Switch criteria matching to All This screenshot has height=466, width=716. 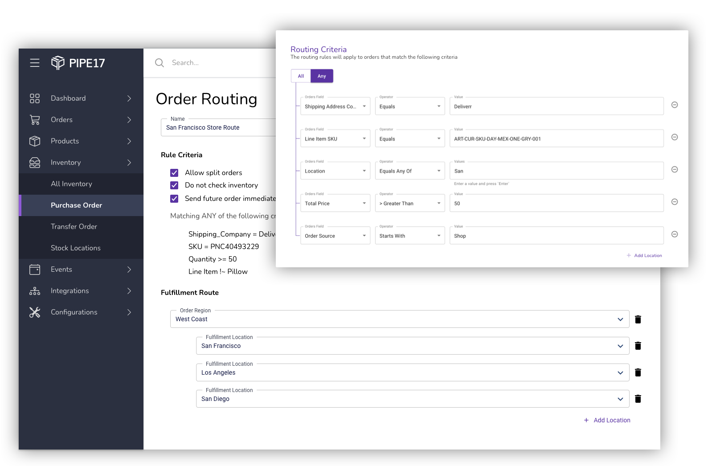coord(301,76)
